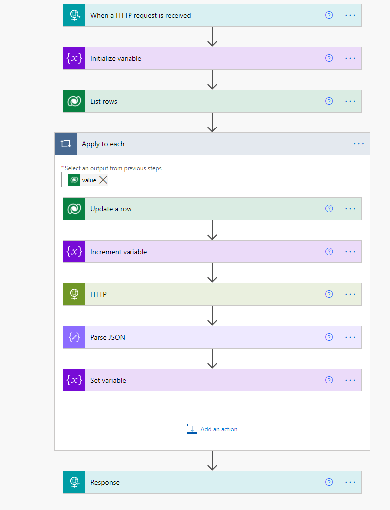This screenshot has width=390, height=510.
Task: Expand the Initialize variable step
Action: (199, 58)
